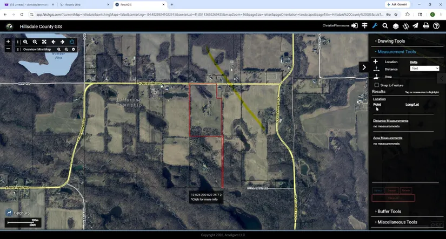Enable the Snap to Feature checkbox
The image size is (446, 239).
click(x=377, y=85)
